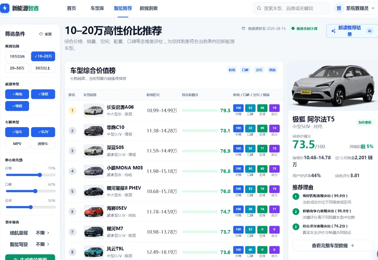Click the calendar icon beside data update date
This screenshot has height=260, width=378.
(x=243, y=28)
